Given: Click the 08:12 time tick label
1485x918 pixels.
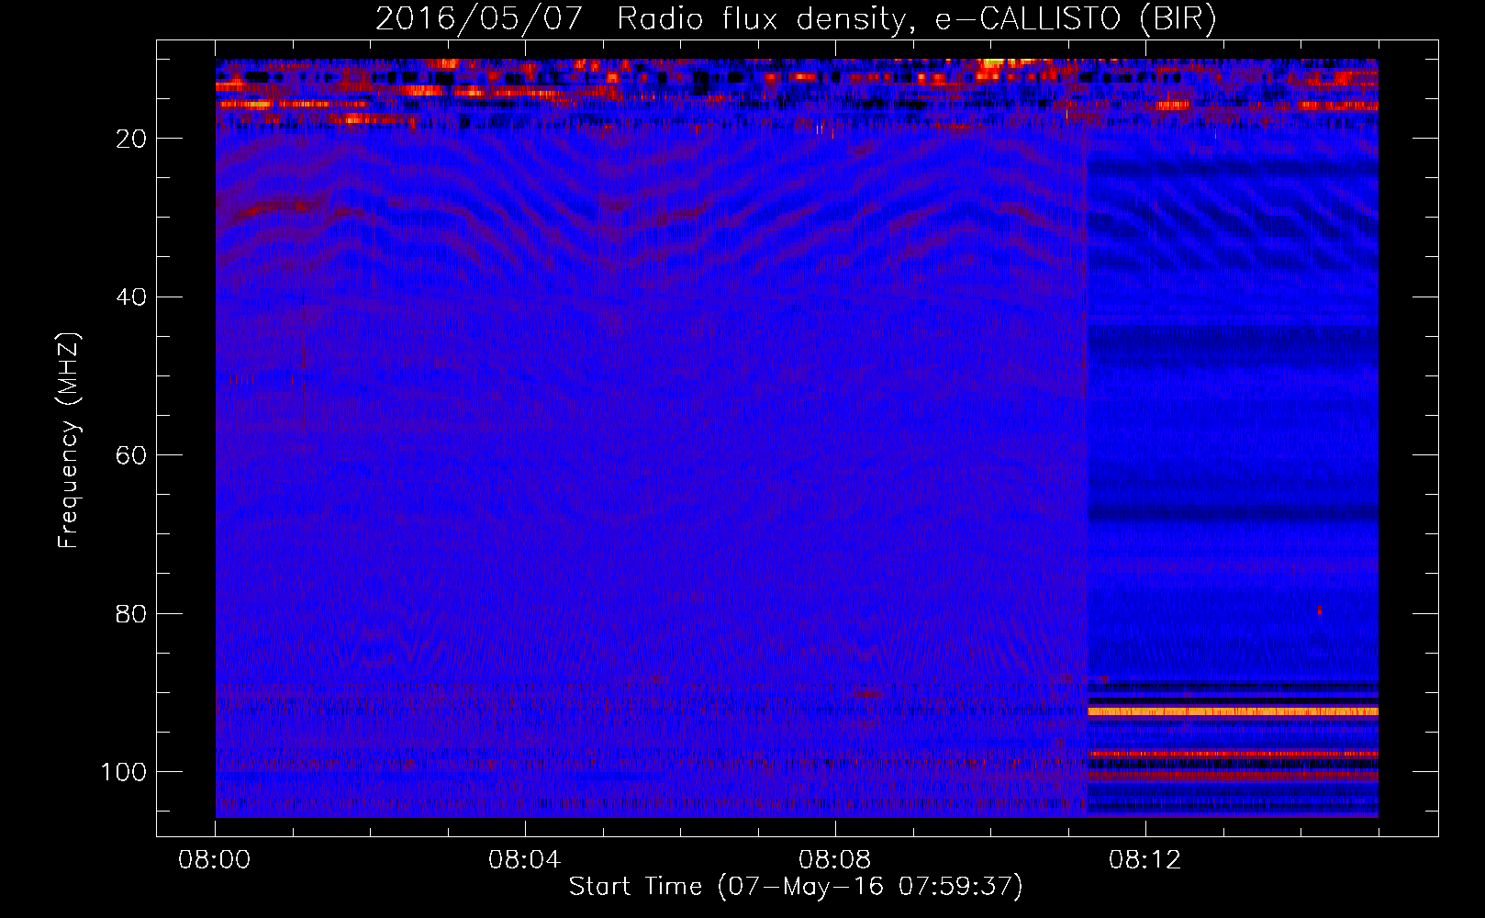Looking at the screenshot, I should tap(1145, 860).
